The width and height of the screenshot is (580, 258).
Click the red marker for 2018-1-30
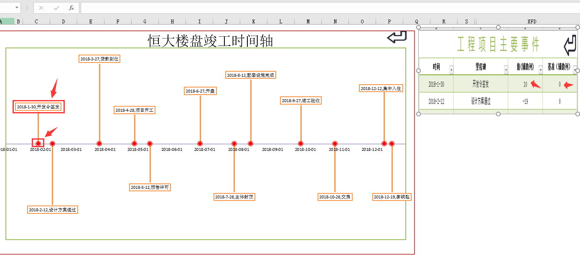pos(38,143)
